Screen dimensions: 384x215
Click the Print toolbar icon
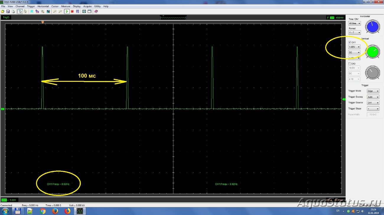coord(13,11)
